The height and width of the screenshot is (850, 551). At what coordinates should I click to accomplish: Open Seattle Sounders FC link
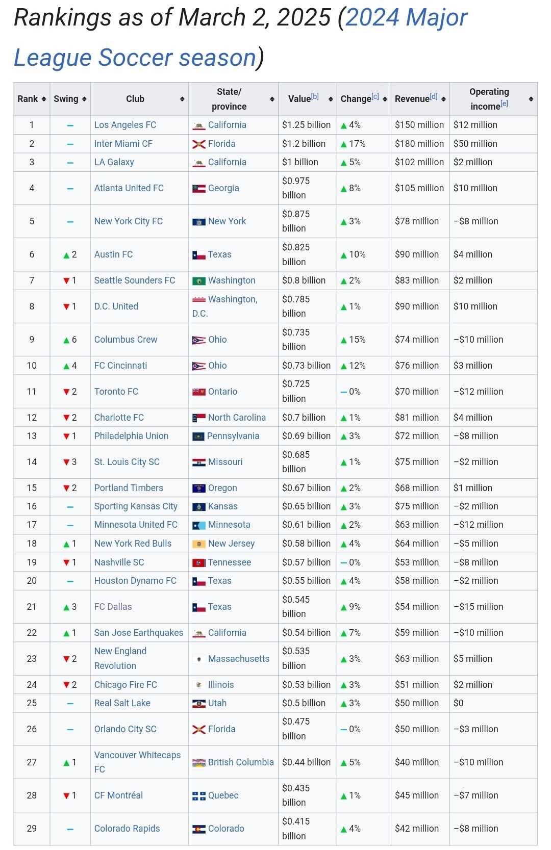(135, 280)
